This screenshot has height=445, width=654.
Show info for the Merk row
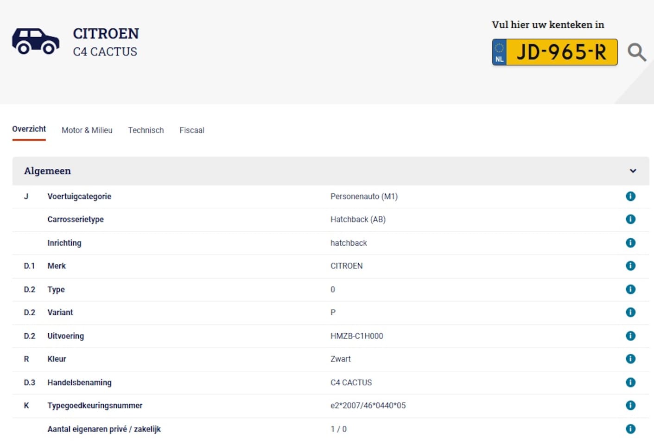click(x=630, y=266)
